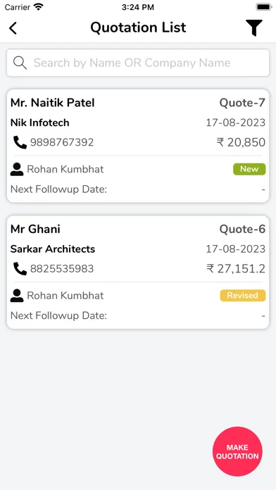Select the yellow Revised status badge
Screen dimensions: 276x490
coord(242,295)
